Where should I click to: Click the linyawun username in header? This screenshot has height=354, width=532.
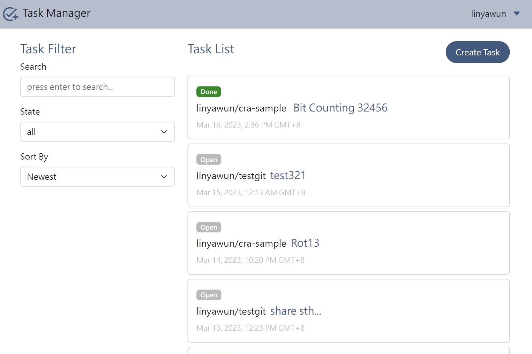[488, 14]
